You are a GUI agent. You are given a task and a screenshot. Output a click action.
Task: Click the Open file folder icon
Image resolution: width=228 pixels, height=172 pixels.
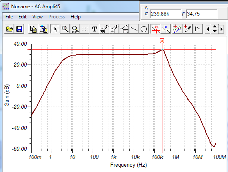(x=9, y=29)
